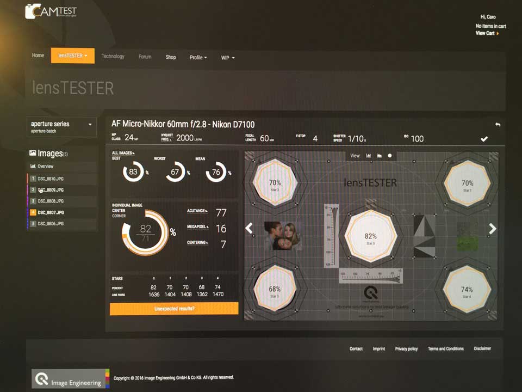522x392 pixels.
Task: Click the line pairs value 1470
Action: [x=218, y=295]
